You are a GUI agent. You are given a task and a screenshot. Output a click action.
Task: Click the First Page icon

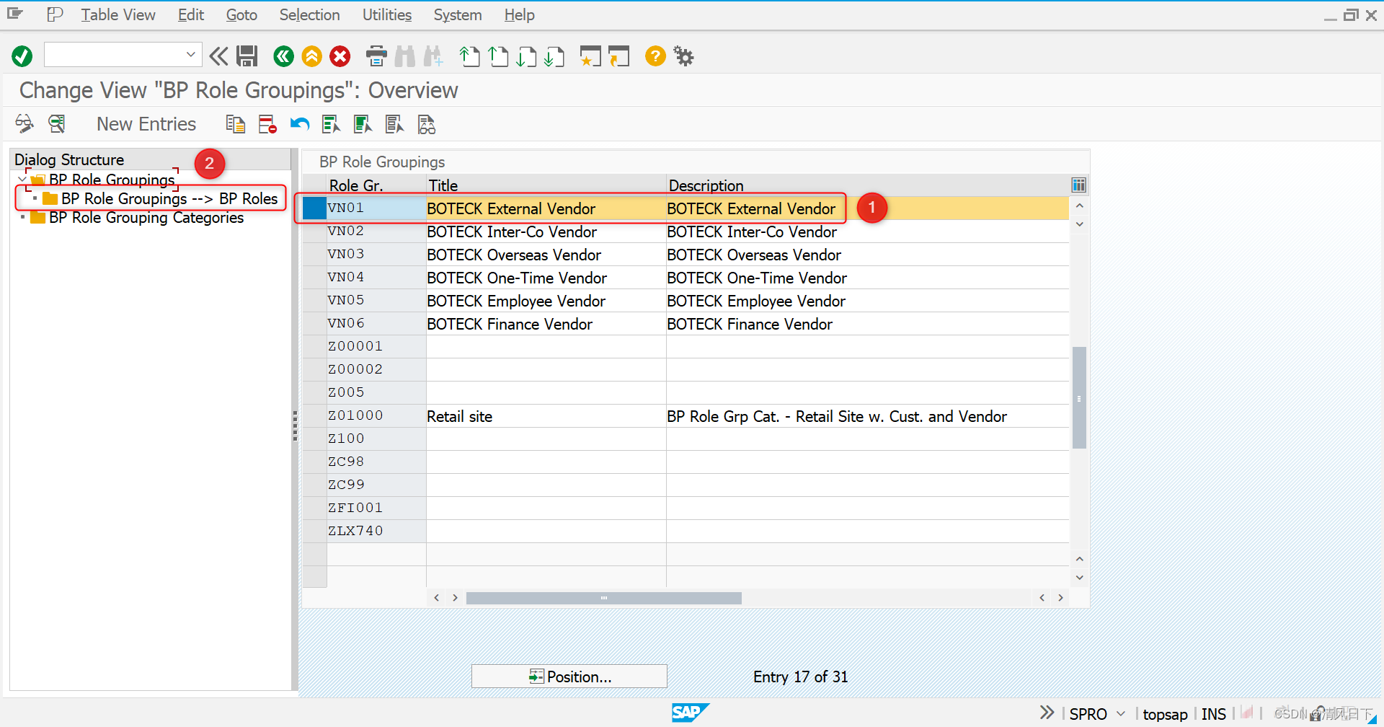pos(469,56)
